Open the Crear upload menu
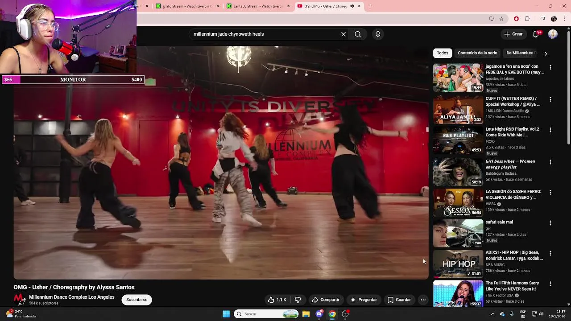Screen dimensions: 571x321 (x=513, y=34)
